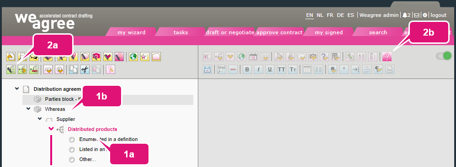Select 'Parties block' tree row

[107, 99]
